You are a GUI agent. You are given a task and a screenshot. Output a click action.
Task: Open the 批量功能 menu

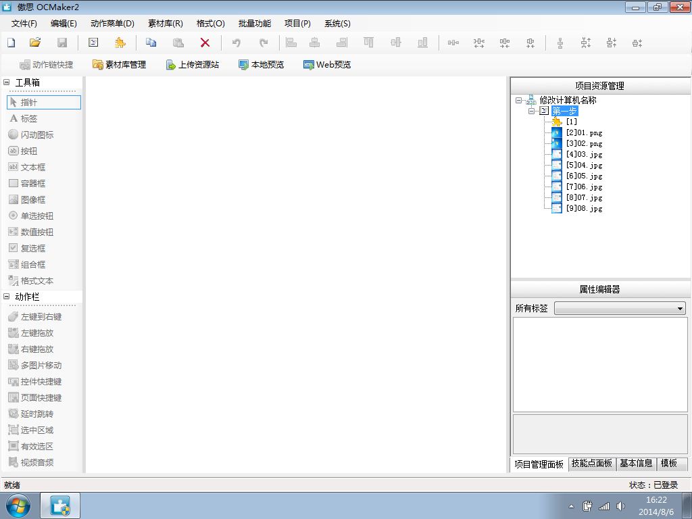tap(255, 24)
